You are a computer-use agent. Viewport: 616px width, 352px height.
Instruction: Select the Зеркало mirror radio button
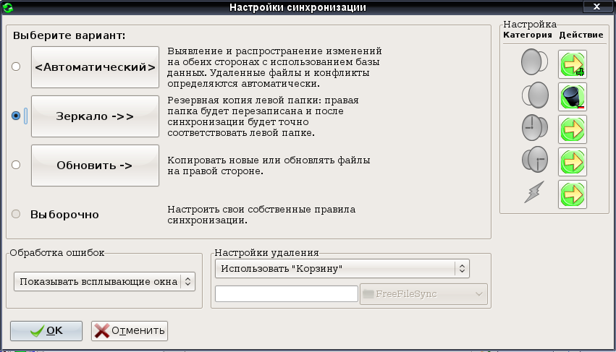16,116
